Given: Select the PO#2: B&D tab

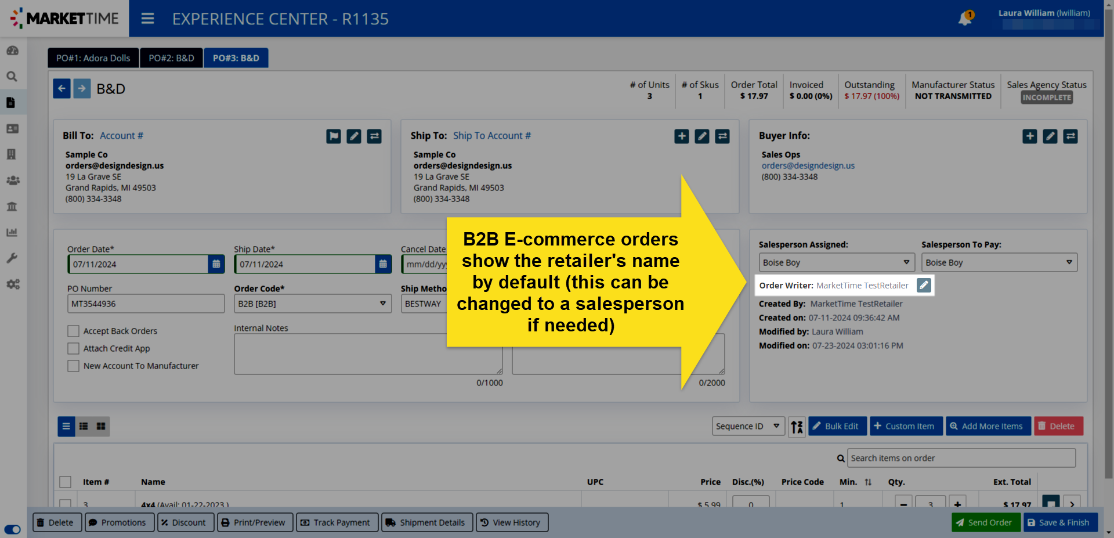Looking at the screenshot, I should [x=171, y=58].
